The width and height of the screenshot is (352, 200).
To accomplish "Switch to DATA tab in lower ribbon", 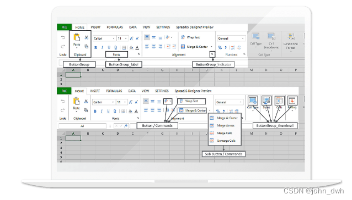I will pyautogui.click(x=132, y=91).
